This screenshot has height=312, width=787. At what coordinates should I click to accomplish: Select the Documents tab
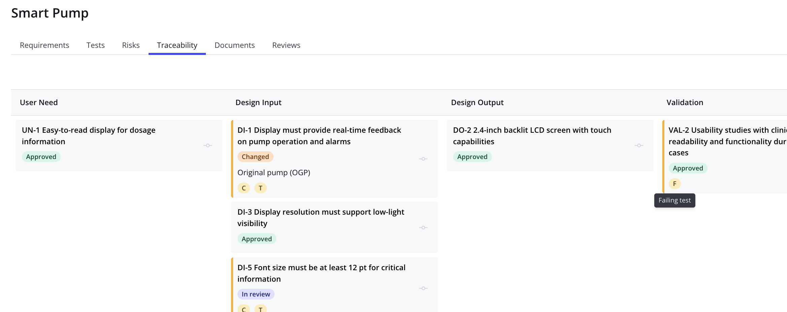point(234,45)
